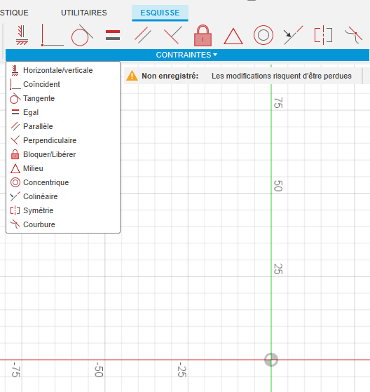
Task: Click the sketch origin point
Action: coord(271,360)
